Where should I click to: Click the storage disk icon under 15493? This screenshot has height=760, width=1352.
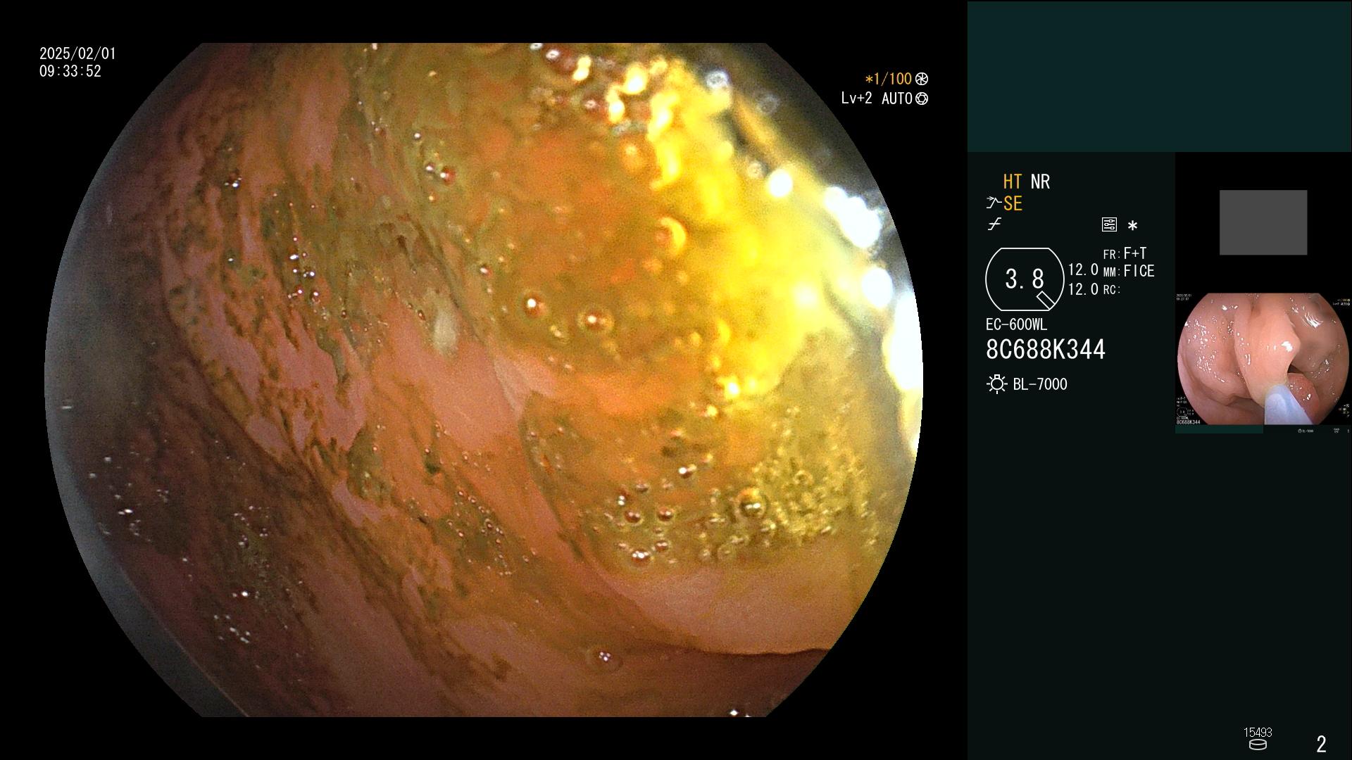1258,745
